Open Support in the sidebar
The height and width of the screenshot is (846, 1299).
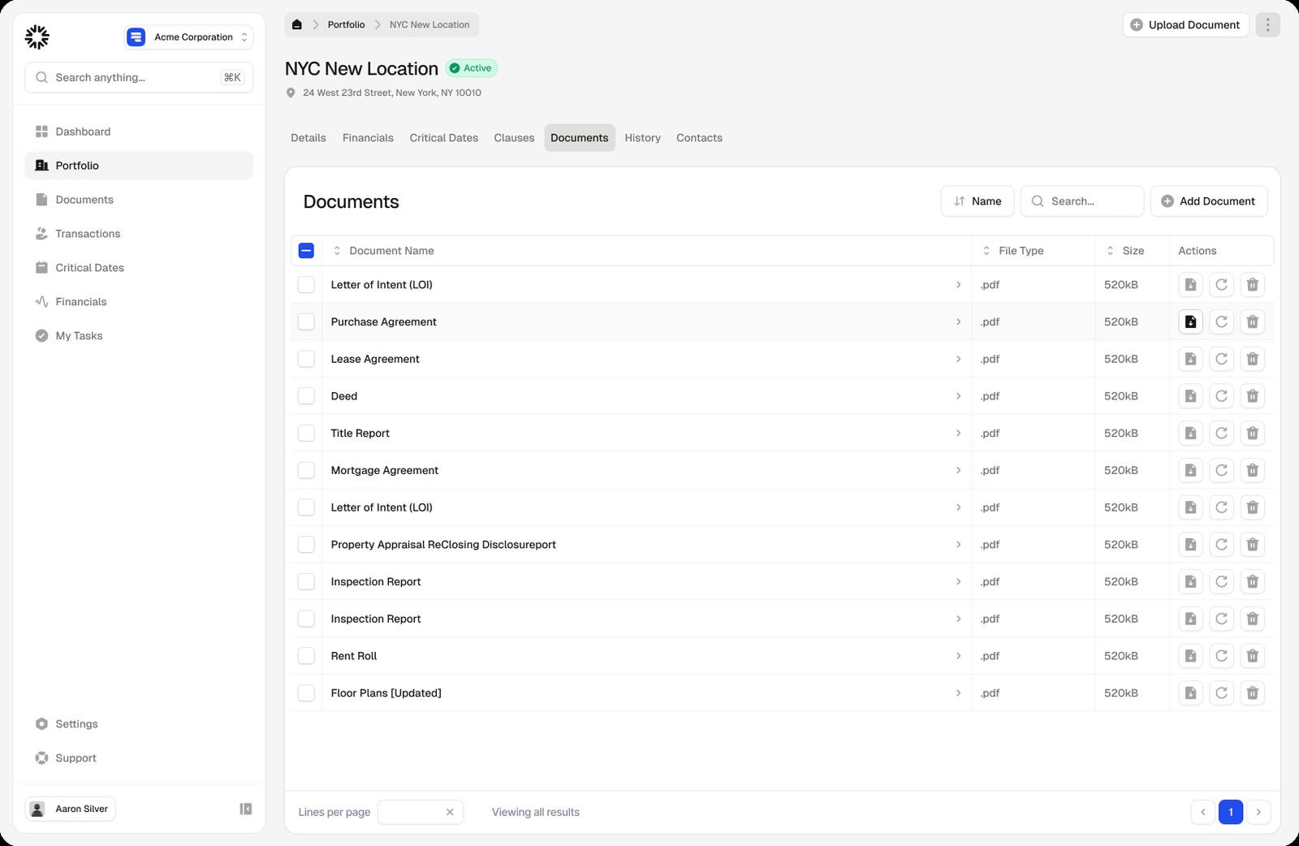click(139, 758)
